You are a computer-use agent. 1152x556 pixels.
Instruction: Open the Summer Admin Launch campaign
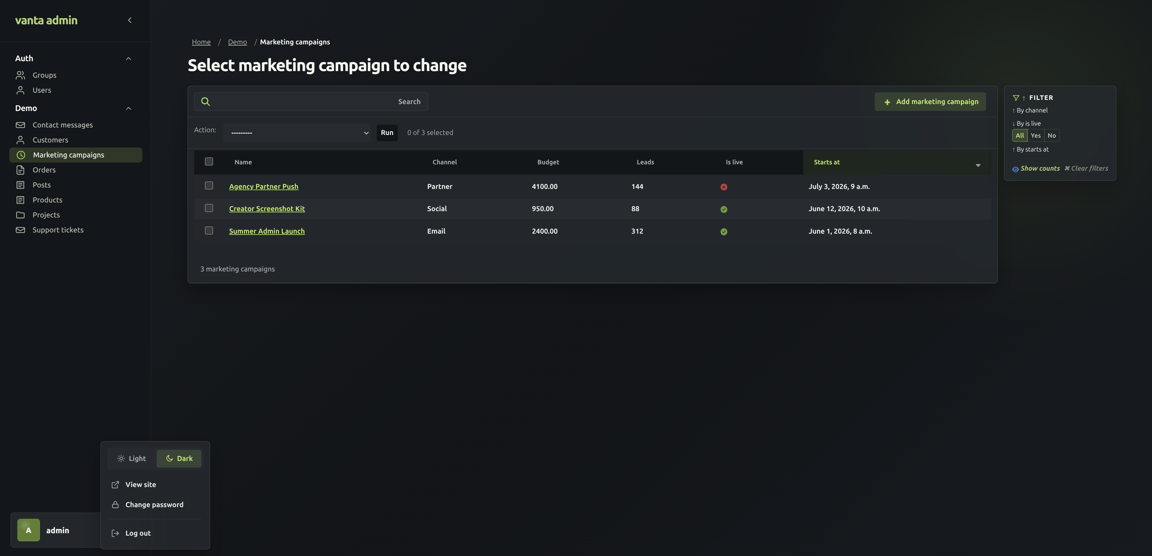click(x=266, y=231)
